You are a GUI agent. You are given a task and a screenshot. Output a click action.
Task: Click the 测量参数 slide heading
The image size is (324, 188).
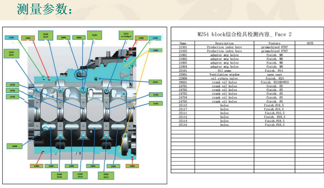click(44, 9)
